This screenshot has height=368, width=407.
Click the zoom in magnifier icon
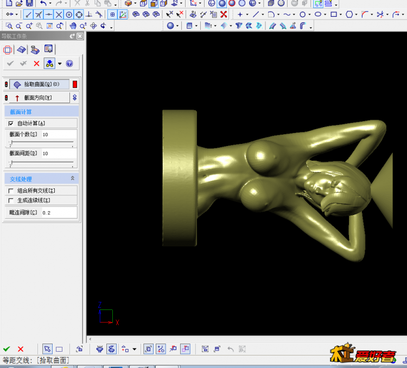[x=29, y=26]
